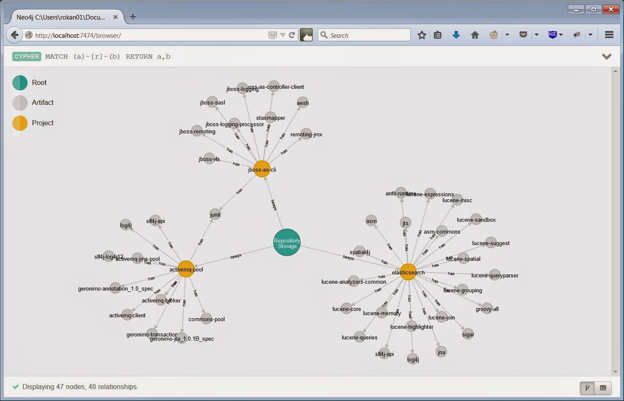624x401 pixels.
Task: Toggle the Artifact node style in legend
Action: coord(20,102)
